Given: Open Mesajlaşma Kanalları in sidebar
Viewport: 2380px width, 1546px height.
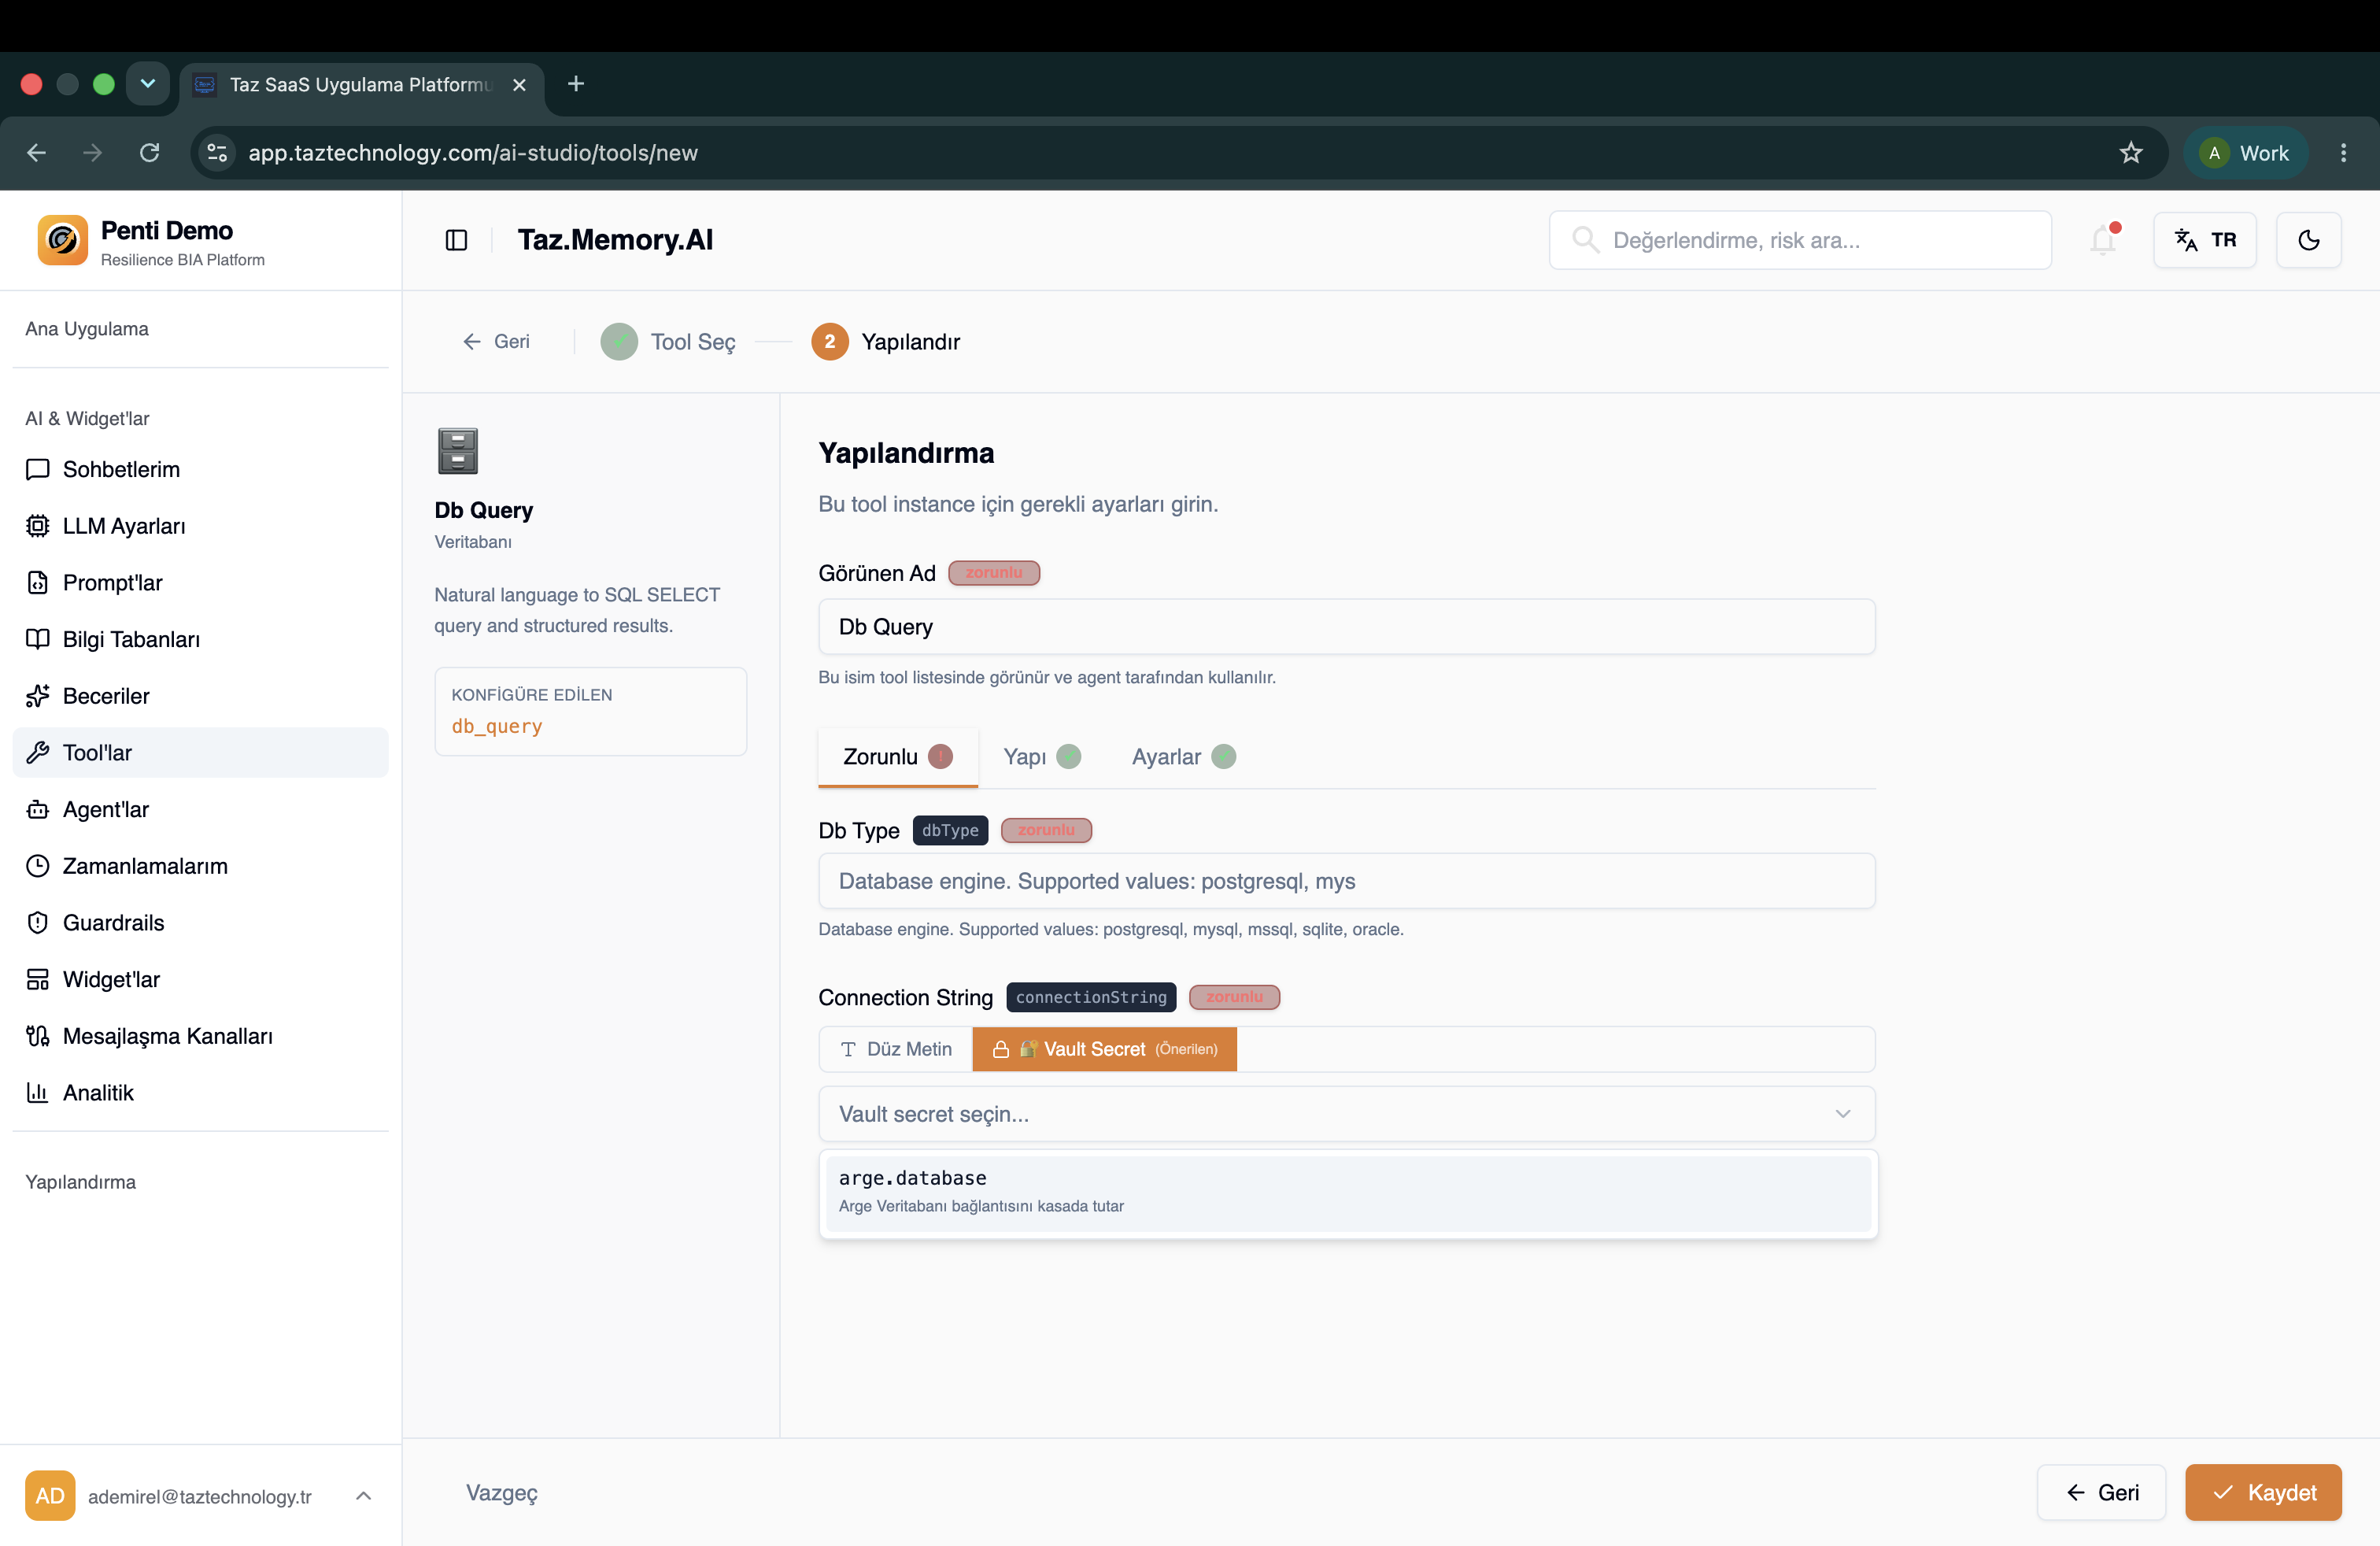Looking at the screenshot, I should coord(200,1036).
